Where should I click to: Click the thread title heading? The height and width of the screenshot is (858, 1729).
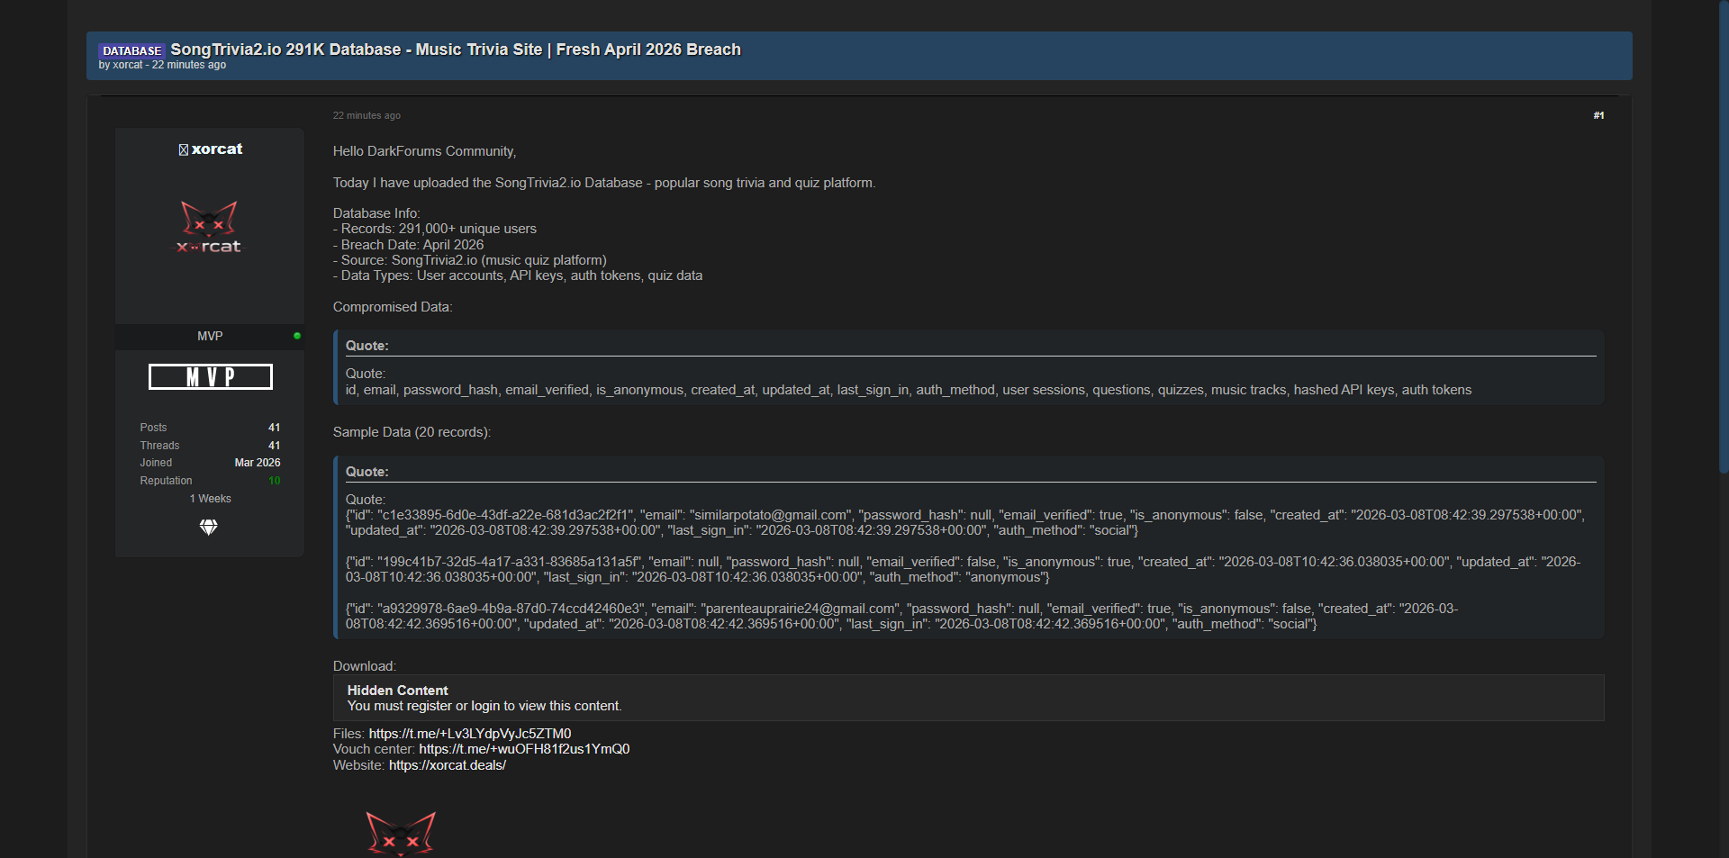[455, 50]
